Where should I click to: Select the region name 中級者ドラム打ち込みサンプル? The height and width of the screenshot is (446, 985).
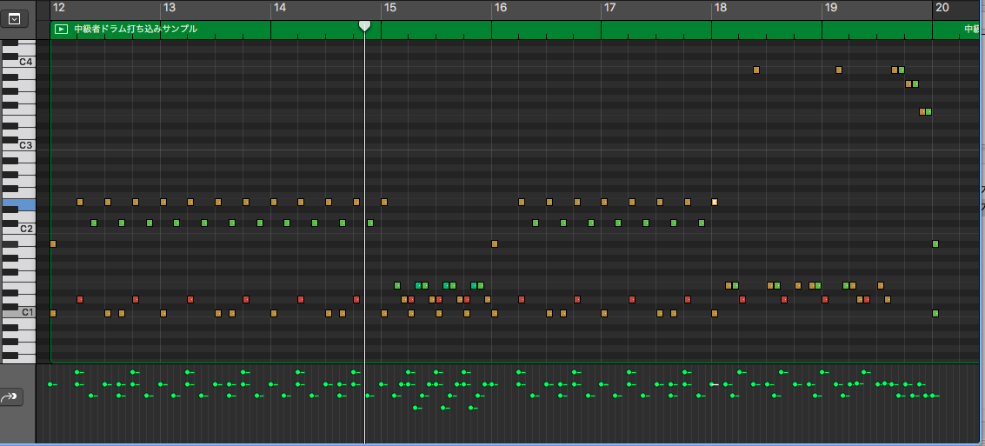click(x=136, y=29)
